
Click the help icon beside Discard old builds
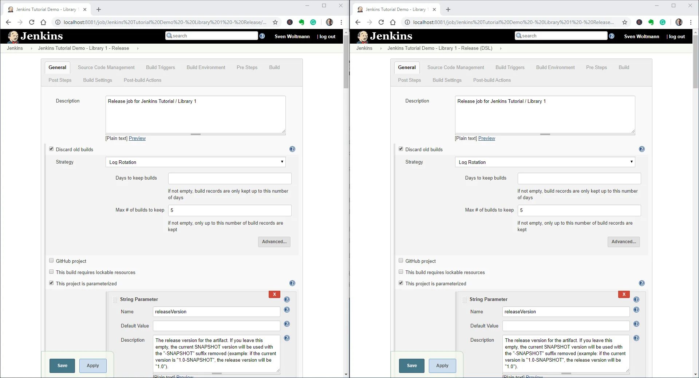pyautogui.click(x=292, y=149)
